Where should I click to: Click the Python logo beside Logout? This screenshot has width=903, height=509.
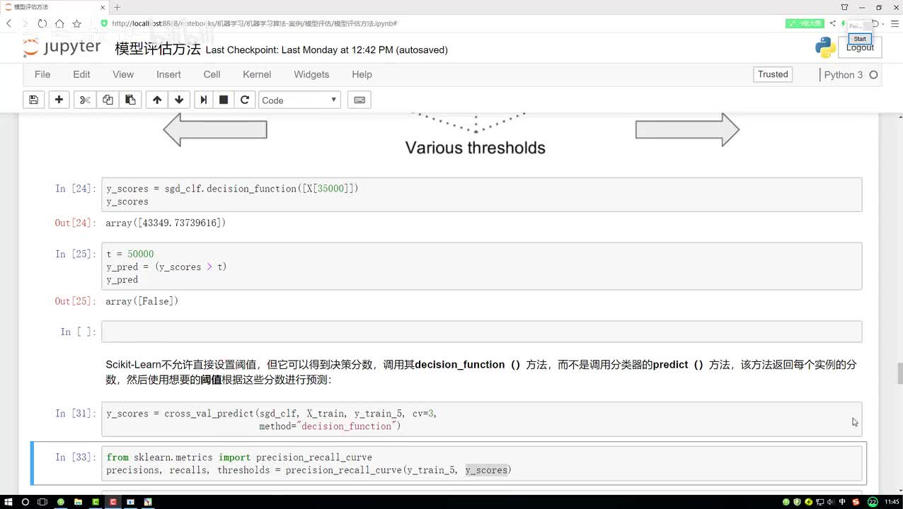click(x=825, y=47)
